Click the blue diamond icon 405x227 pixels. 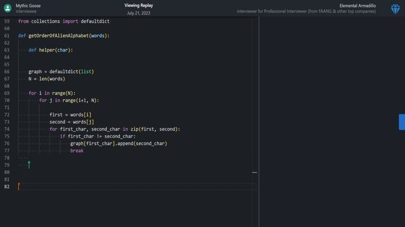pyautogui.click(x=395, y=9)
